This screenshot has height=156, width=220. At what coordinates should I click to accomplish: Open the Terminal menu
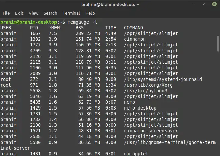[71, 13]
